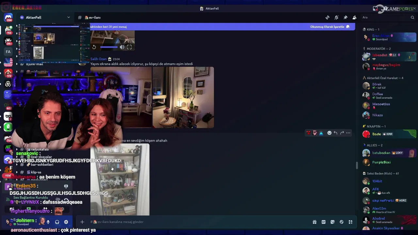
Task: Open member Eren Aktan in KING list
Action: tap(389, 37)
